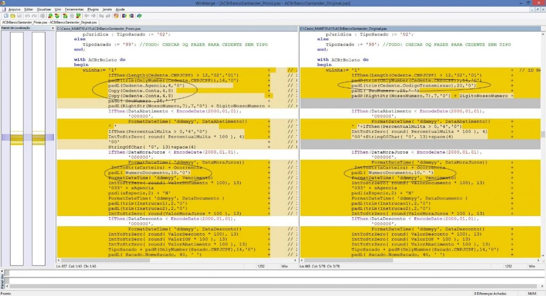Click the Refresh comparison toolbar icon
Viewport: 546px width, 296px height.
(139, 16)
